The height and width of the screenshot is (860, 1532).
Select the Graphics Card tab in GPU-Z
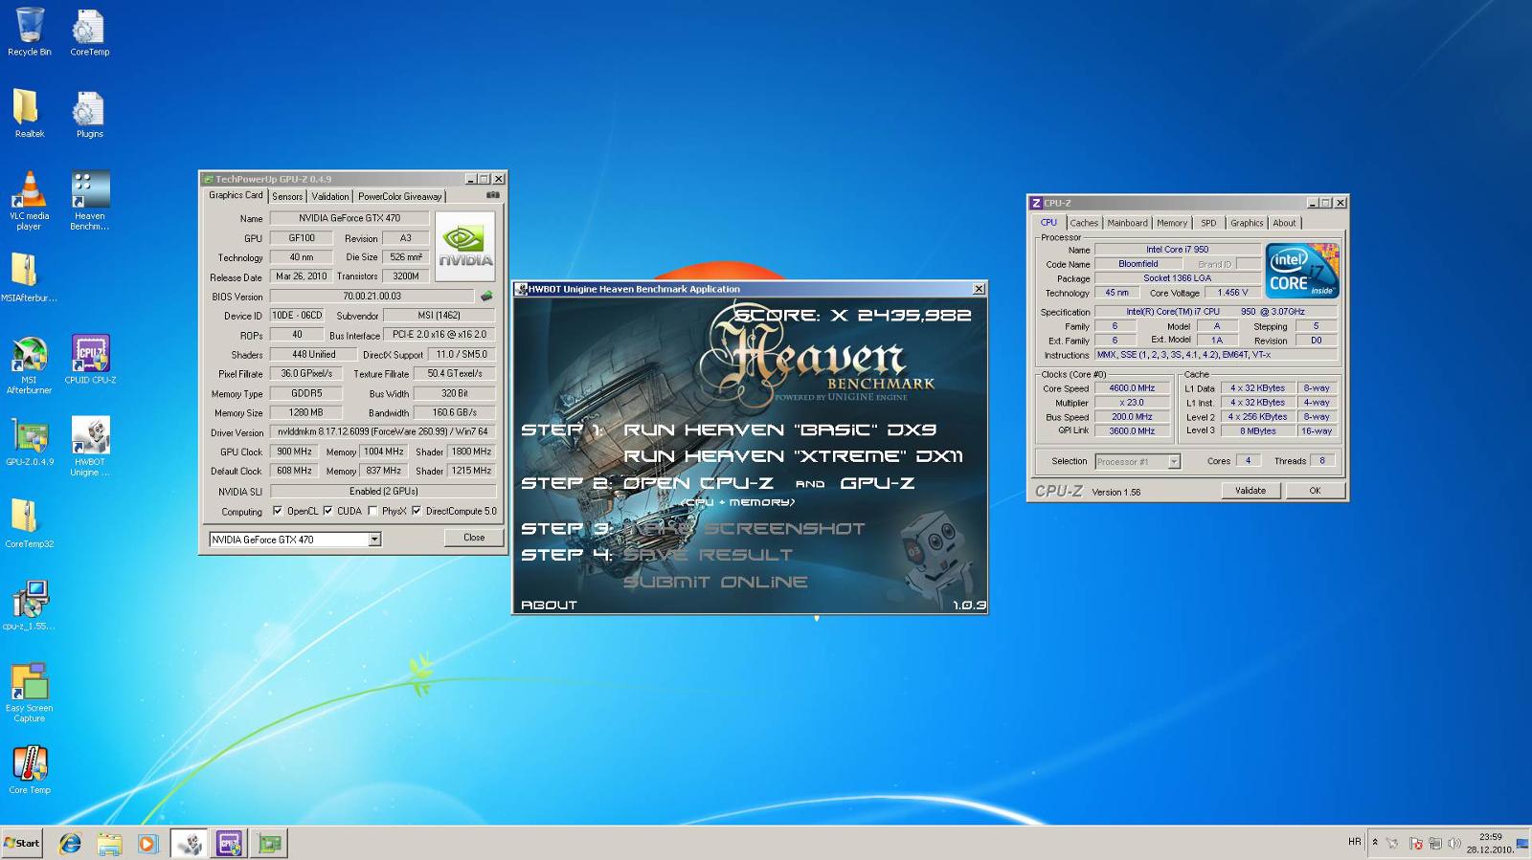click(x=236, y=195)
